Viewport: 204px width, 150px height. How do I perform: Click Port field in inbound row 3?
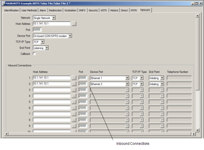83,90
